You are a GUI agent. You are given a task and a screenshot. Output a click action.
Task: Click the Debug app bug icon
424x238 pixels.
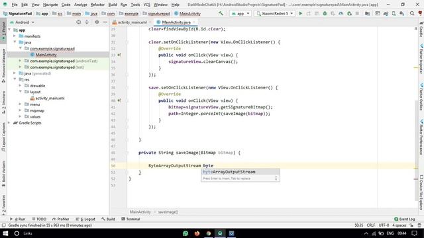(x=325, y=13)
